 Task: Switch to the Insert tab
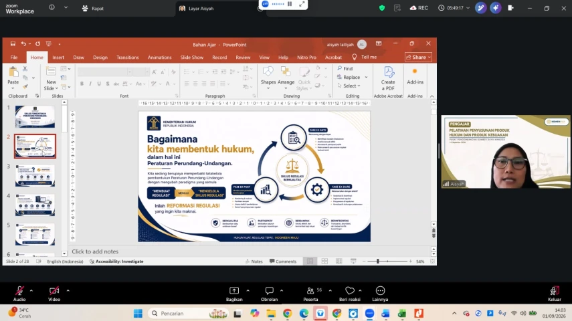click(x=58, y=58)
